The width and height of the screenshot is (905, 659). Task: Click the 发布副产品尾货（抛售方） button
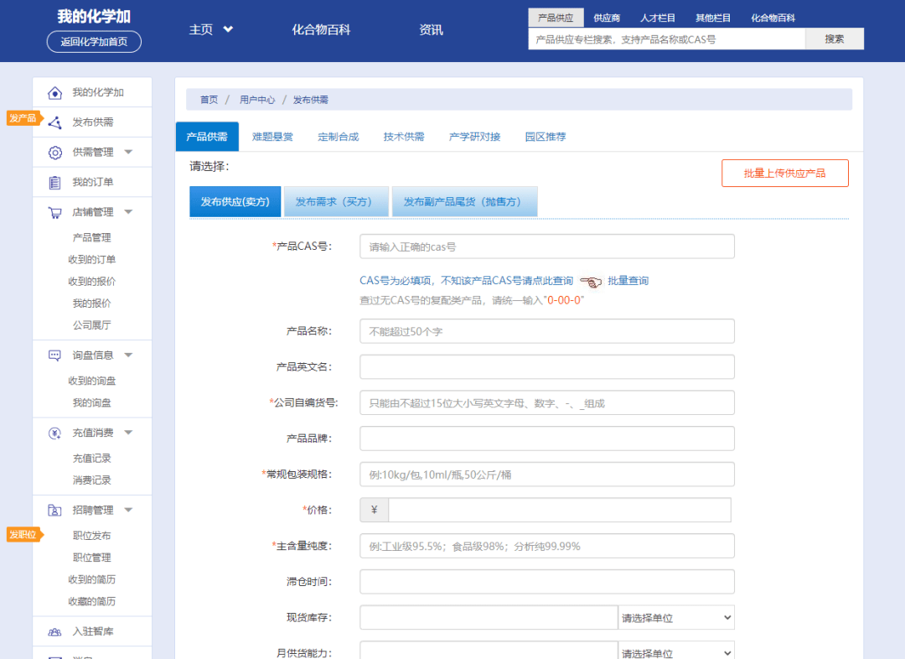(464, 201)
